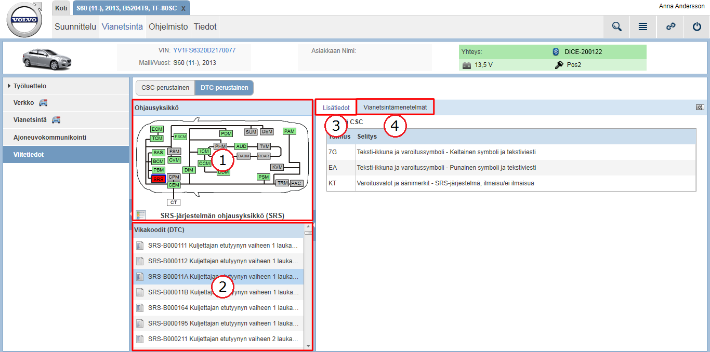Click the key icon beside Pos2

click(559, 65)
